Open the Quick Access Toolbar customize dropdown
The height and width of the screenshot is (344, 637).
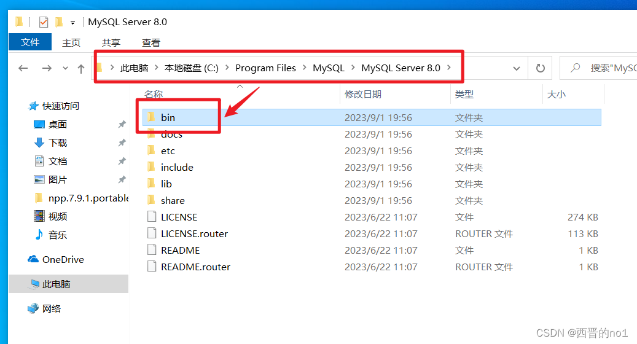pyautogui.click(x=72, y=23)
